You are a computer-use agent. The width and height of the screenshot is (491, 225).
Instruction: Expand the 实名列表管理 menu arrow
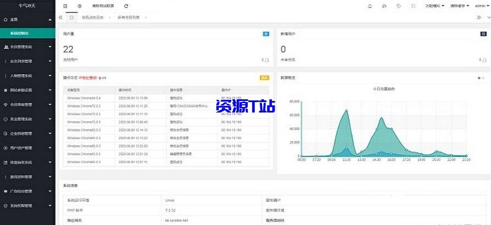(50, 61)
